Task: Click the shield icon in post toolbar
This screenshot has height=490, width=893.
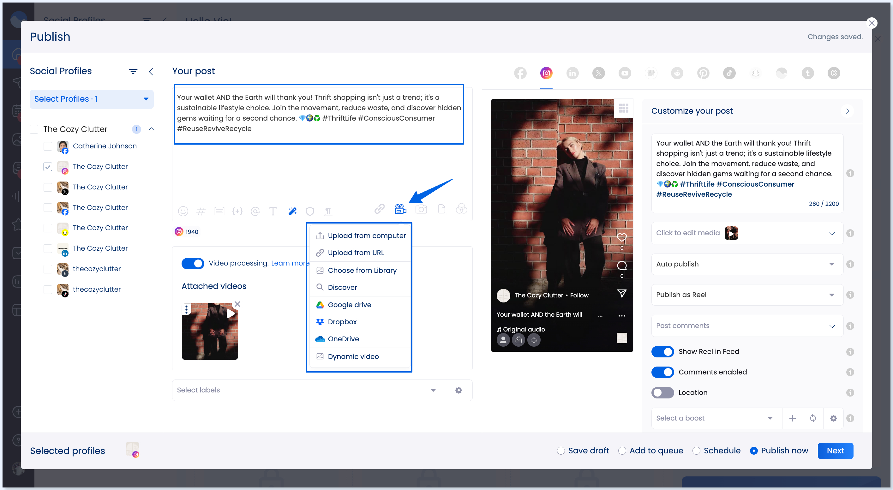Action: 310,211
